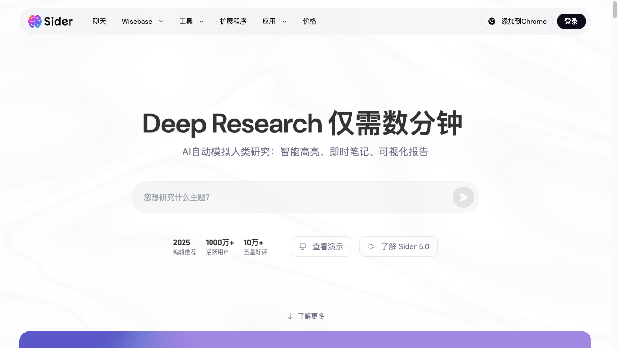Screen dimensions: 618x348
Task: Click the 登录 login button
Action: pyautogui.click(x=571, y=21)
